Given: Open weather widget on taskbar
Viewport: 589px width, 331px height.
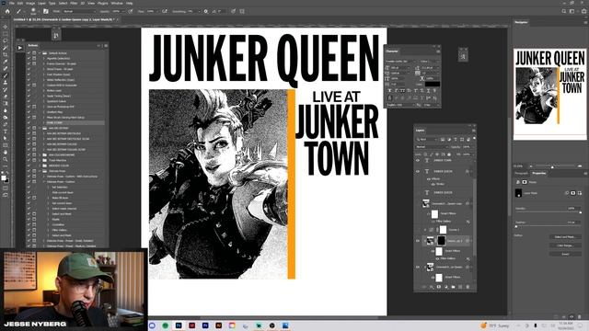Looking at the screenshot, I should coord(495,325).
